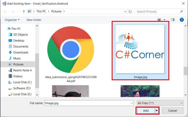Screen dimensions: 188x117
Task: Expand the File name dropdown arrow
Action: coord(132,103)
